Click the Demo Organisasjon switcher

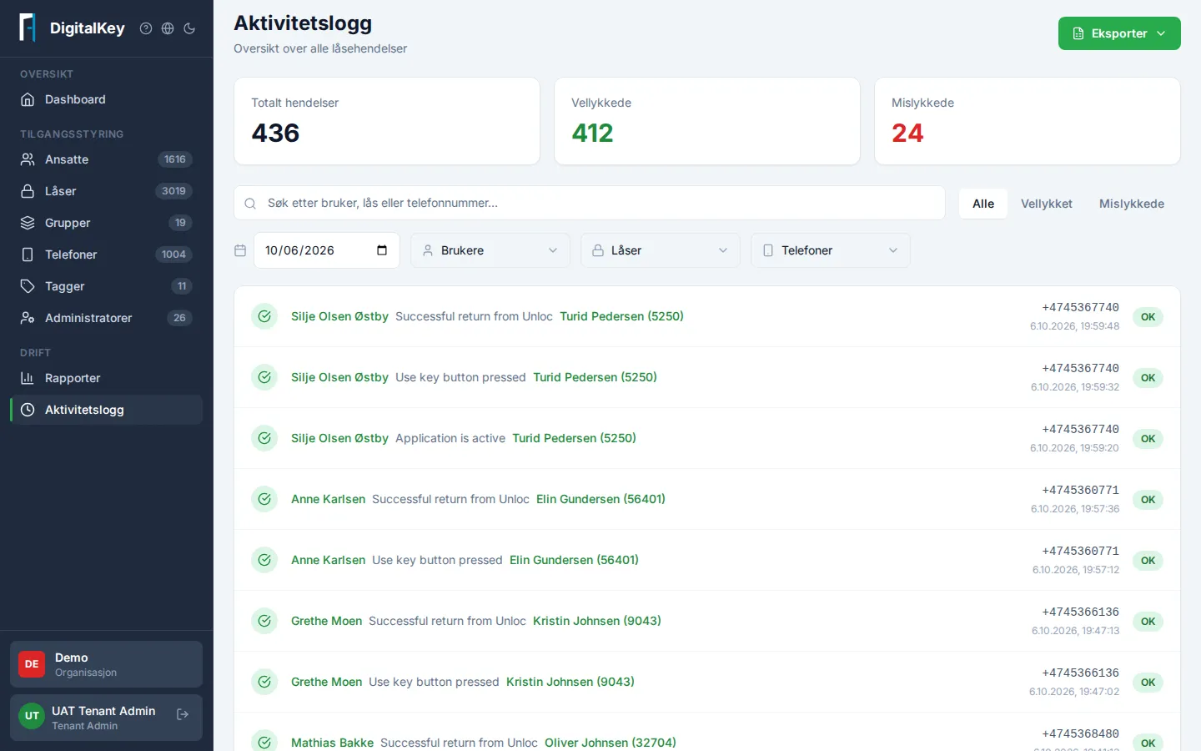106,664
